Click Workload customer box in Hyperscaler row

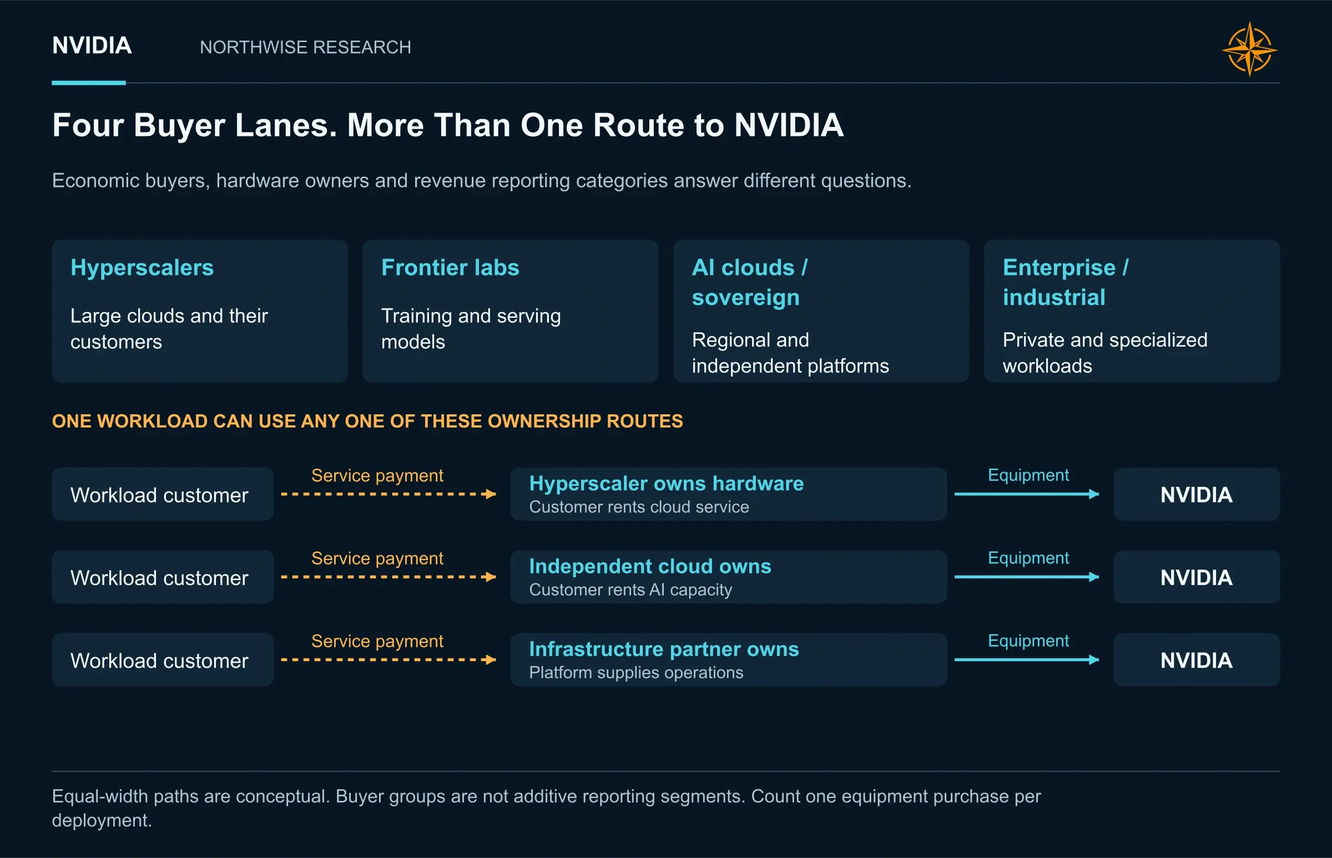pos(163,494)
